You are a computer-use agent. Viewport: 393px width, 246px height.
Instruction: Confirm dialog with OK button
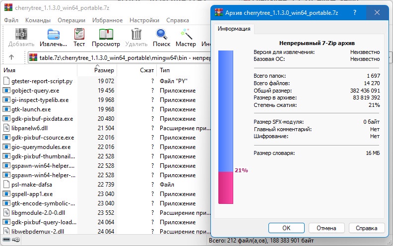coord(286,228)
